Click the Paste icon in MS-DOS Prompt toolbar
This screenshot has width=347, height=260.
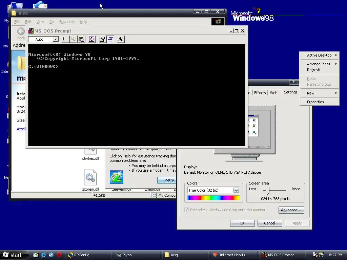click(81, 39)
